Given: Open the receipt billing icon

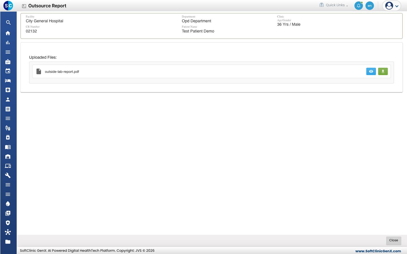Looking at the screenshot, I should pos(8,109).
